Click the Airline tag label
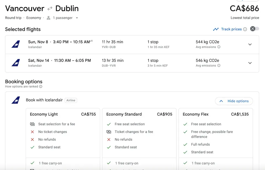This screenshot has height=170, width=265. pyautogui.click(x=71, y=100)
